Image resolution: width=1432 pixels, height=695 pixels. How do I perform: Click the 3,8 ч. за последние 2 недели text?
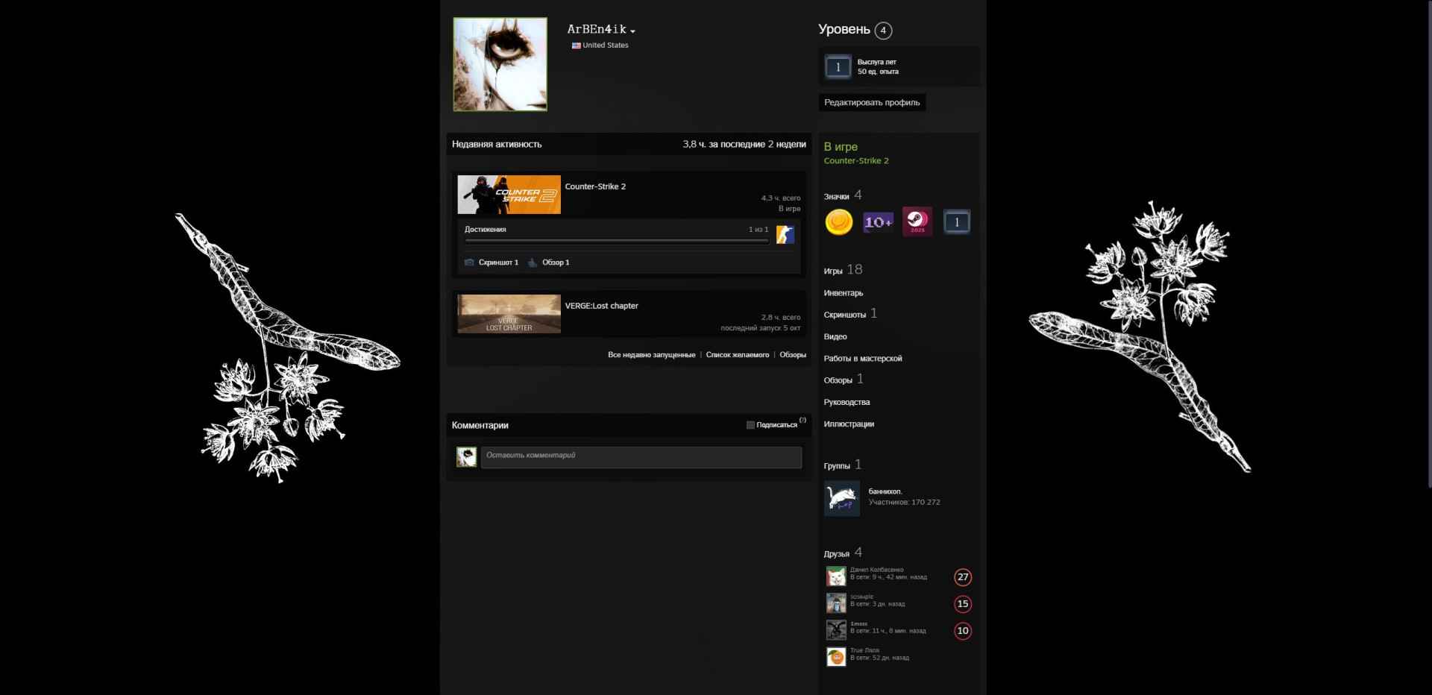(x=744, y=144)
